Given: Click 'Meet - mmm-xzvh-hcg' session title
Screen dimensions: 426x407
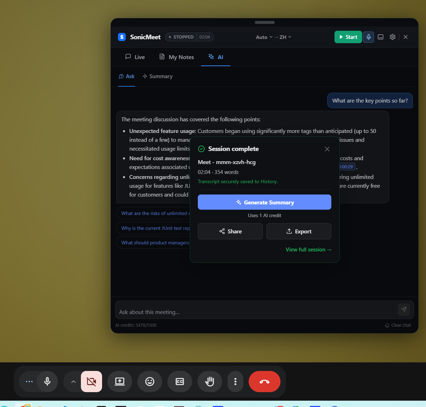Looking at the screenshot, I should click(227, 162).
